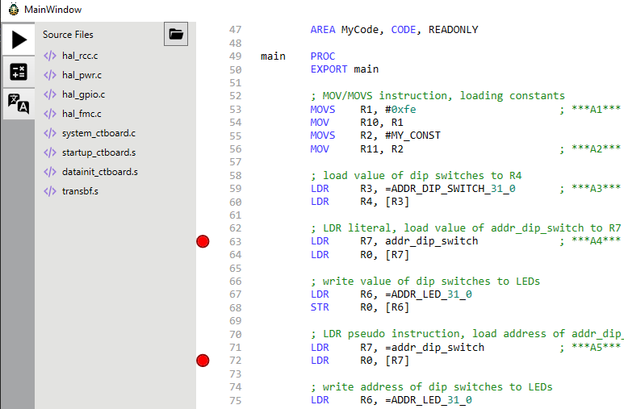This screenshot has width=624, height=409.
Task: Click the MainWindow application icon in title bar
Action: (14, 10)
